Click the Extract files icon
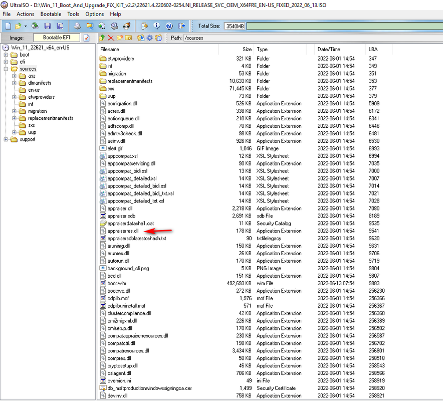The width and height of the screenshot is (443, 401). pos(140,38)
